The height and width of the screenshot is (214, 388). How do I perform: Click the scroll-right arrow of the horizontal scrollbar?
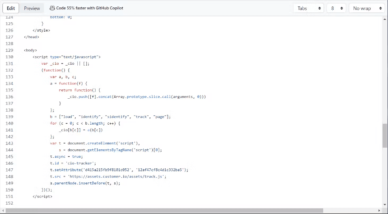379,210
